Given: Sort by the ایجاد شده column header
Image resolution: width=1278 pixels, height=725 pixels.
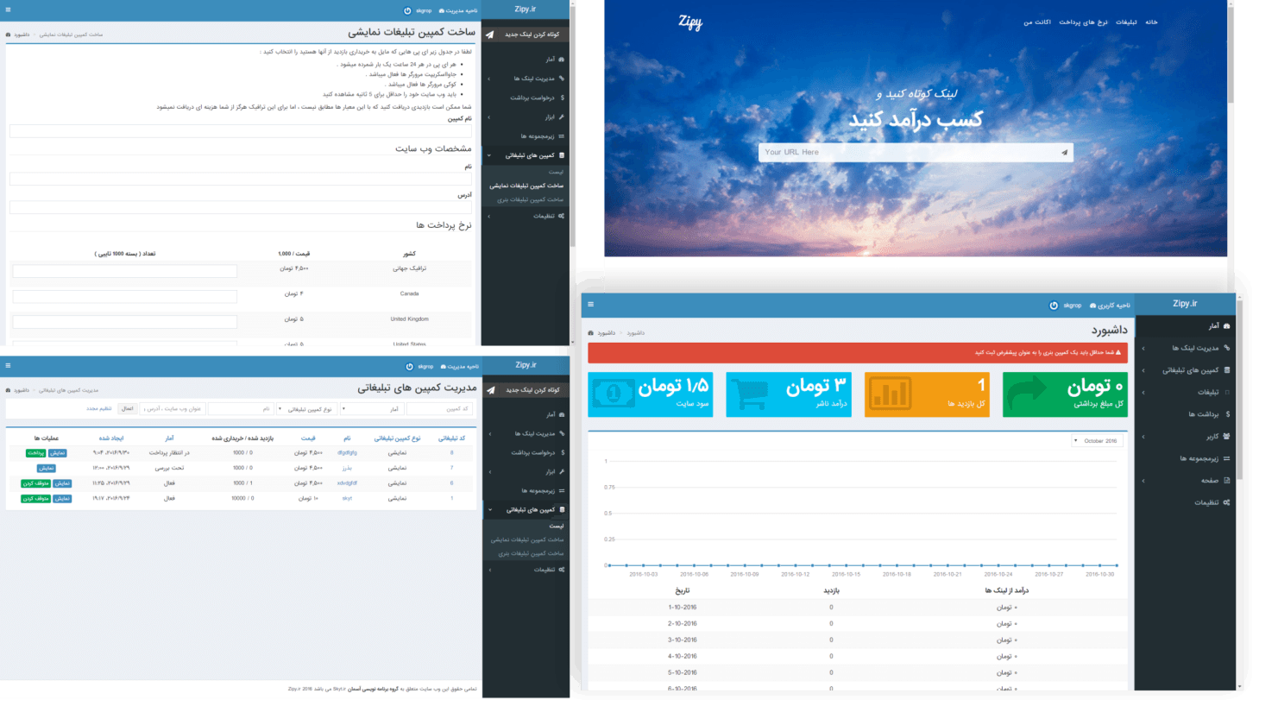Looking at the screenshot, I should pyautogui.click(x=111, y=438).
